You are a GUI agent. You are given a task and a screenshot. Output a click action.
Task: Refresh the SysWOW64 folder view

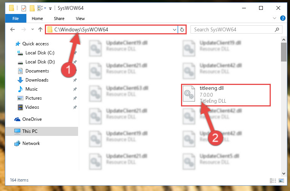click(182, 29)
